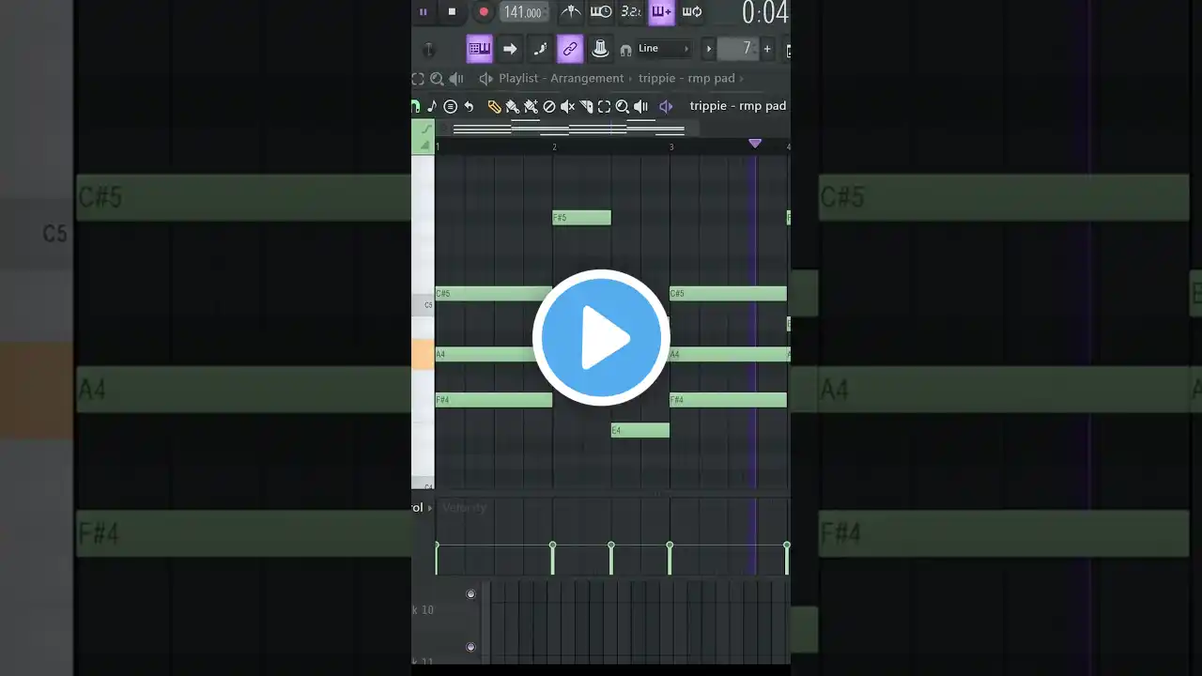Pause playback in the transport bar
This screenshot has width=1202, height=676.
click(x=423, y=12)
